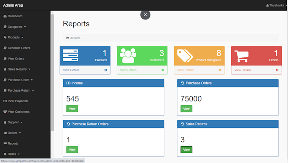Click View button in Sales Returns panel
The image size is (288, 163).
186,149
